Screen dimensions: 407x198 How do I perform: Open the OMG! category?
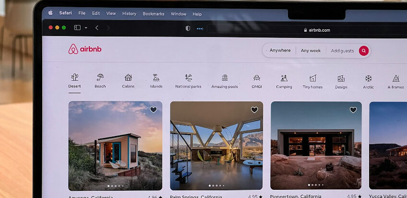click(256, 78)
